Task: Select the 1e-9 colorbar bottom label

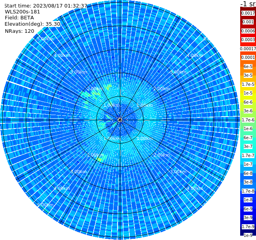Action: pyautogui.click(x=248, y=235)
